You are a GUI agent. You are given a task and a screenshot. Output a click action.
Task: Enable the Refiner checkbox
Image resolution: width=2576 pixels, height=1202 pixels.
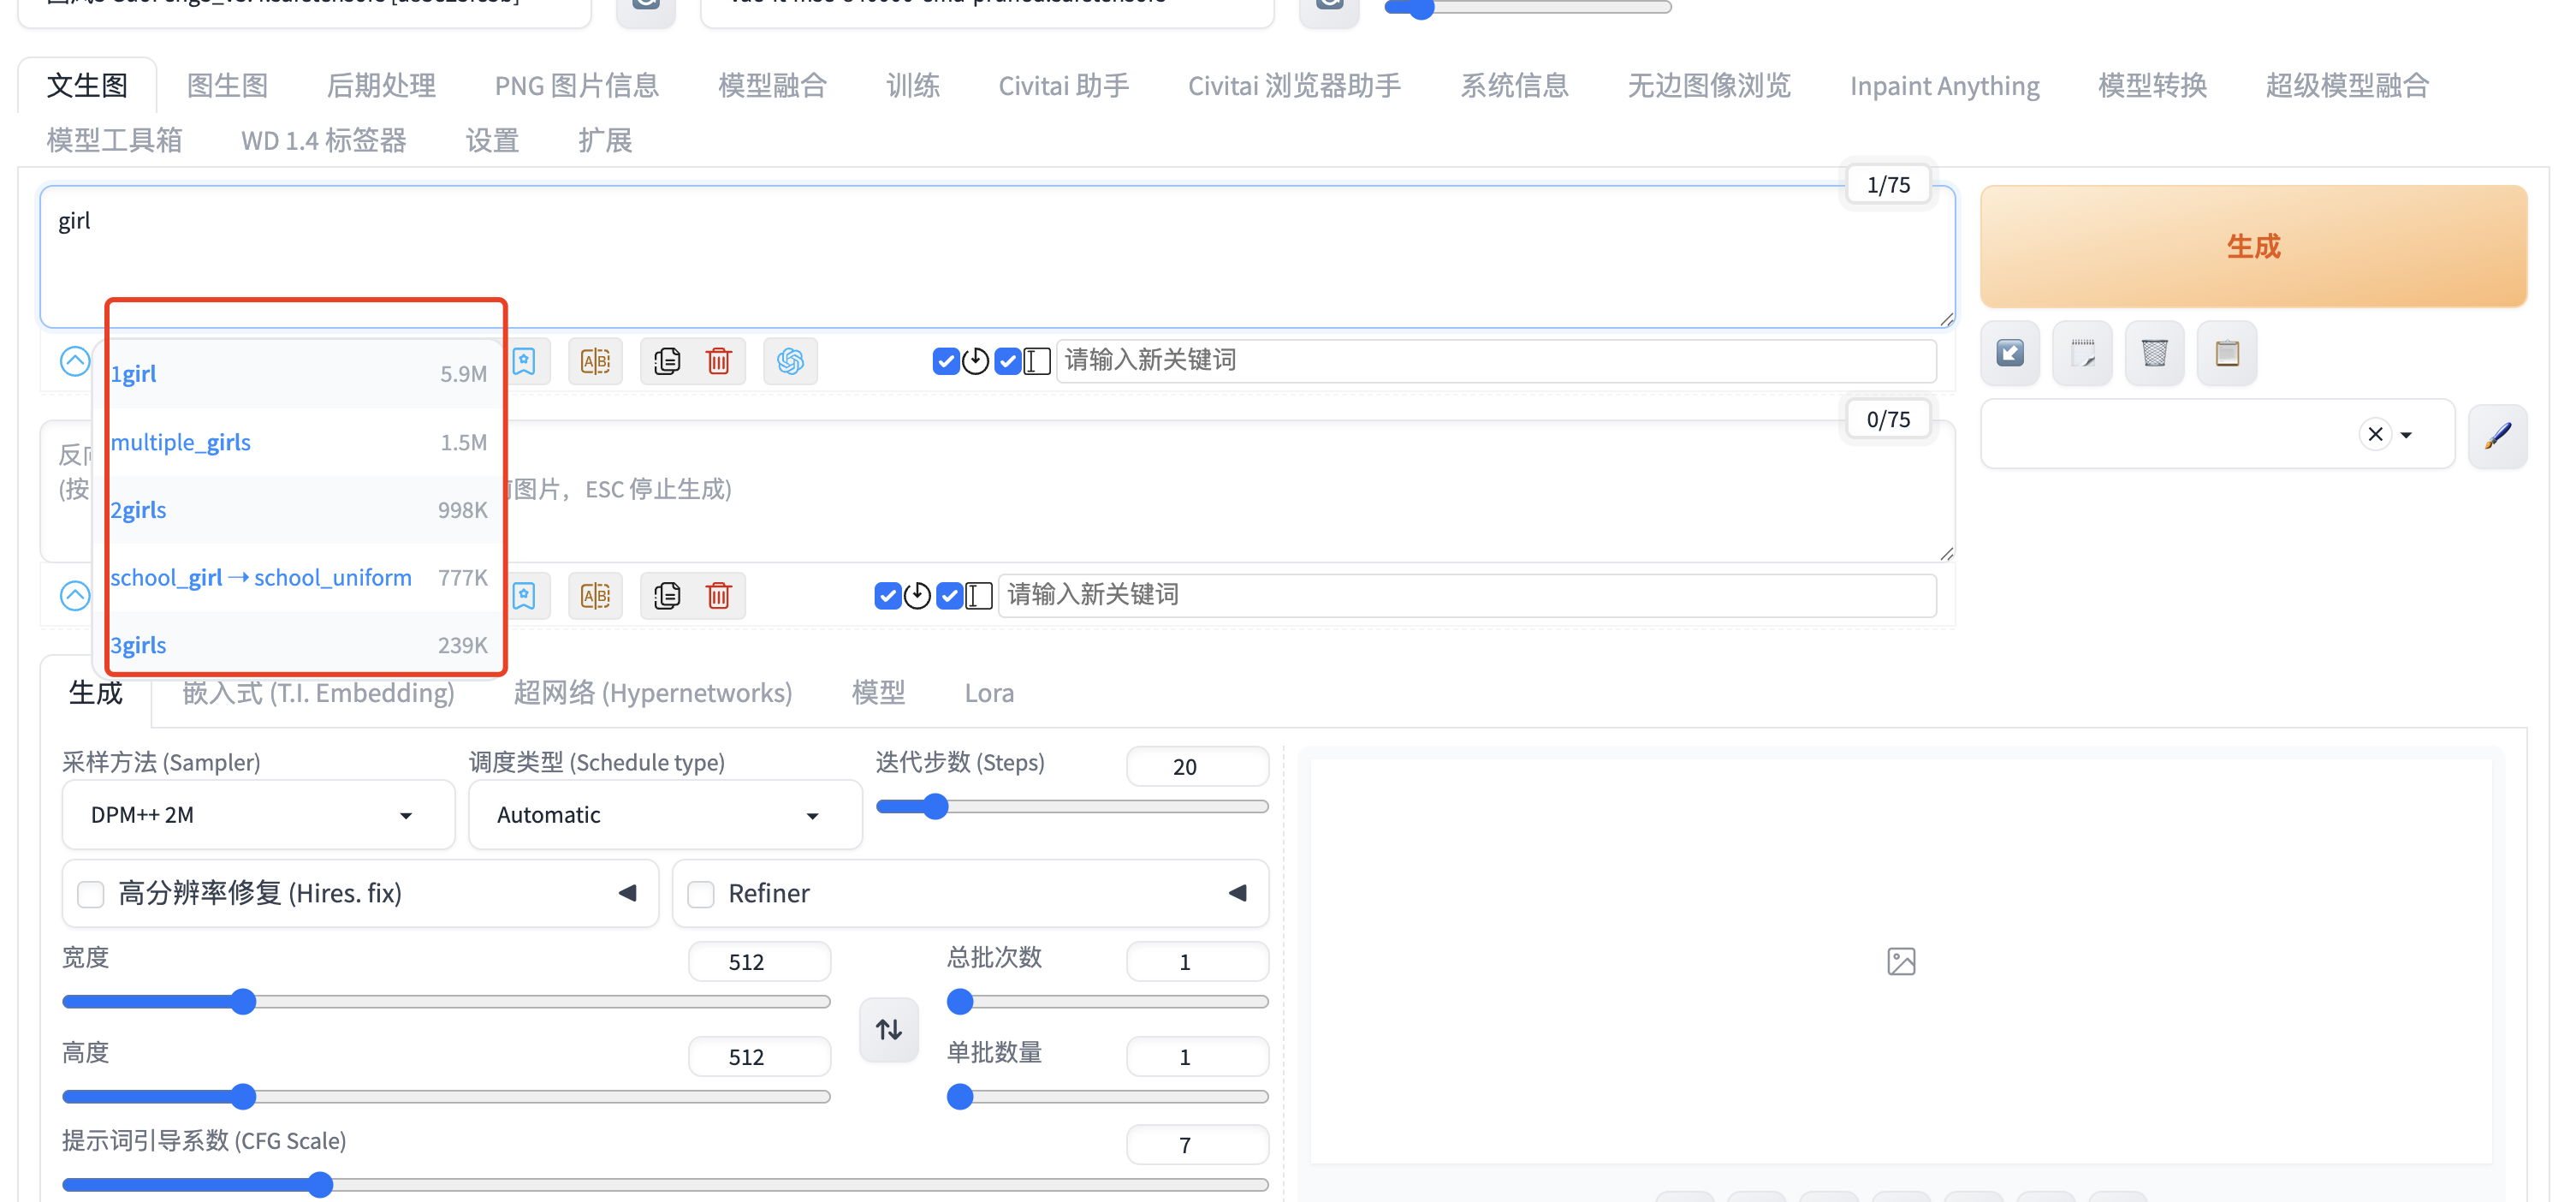point(701,893)
